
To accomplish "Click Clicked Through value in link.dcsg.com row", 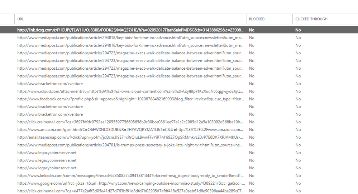I will (x=298, y=30).
